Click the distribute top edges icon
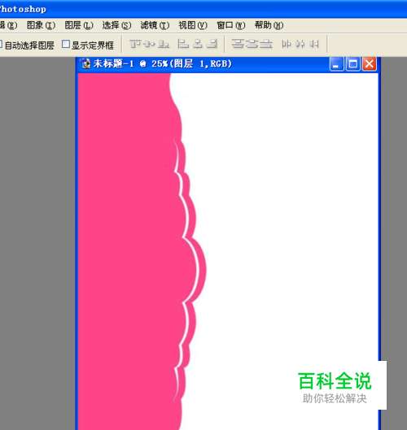The width and height of the screenshot is (407, 430). [238, 44]
